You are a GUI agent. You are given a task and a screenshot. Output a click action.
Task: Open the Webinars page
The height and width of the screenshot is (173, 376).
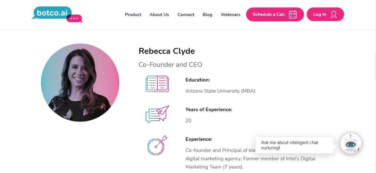click(x=230, y=15)
